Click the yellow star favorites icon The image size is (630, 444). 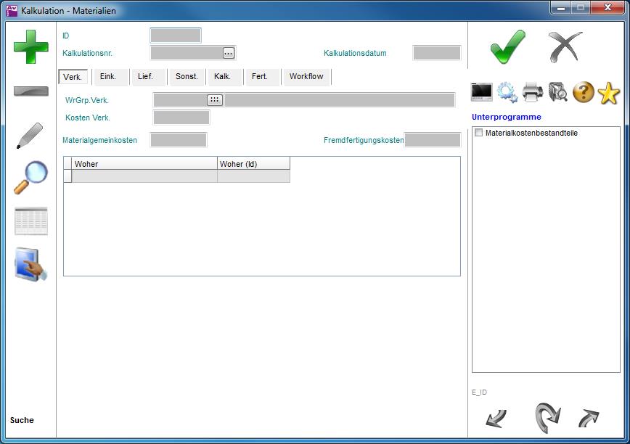pos(608,93)
